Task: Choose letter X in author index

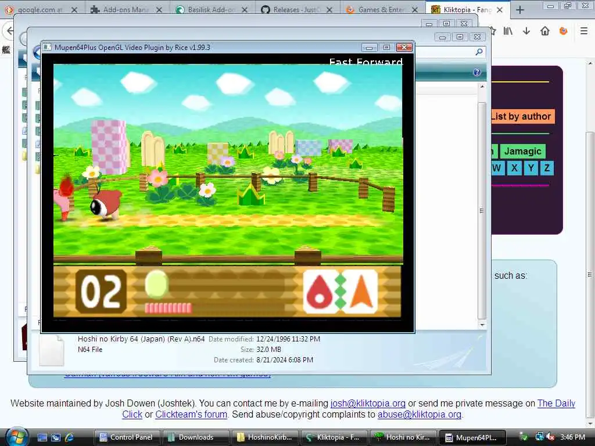Action: click(x=514, y=168)
